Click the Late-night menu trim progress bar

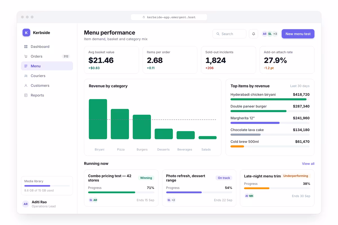point(277,188)
